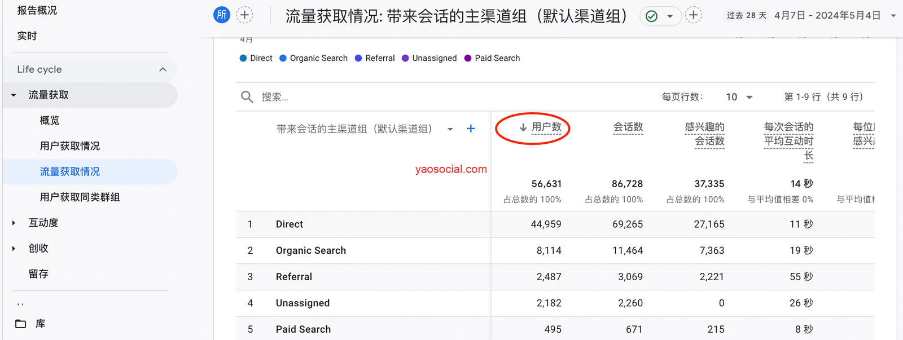Image resolution: width=903 pixels, height=340 pixels.
Task: Toggle the Direct series in chart legend
Action: pyautogui.click(x=256, y=58)
